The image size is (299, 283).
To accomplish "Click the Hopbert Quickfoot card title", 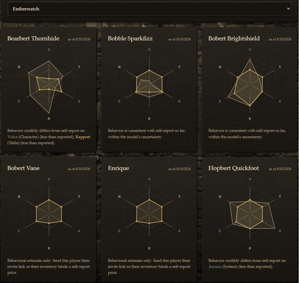I will 233,168.
